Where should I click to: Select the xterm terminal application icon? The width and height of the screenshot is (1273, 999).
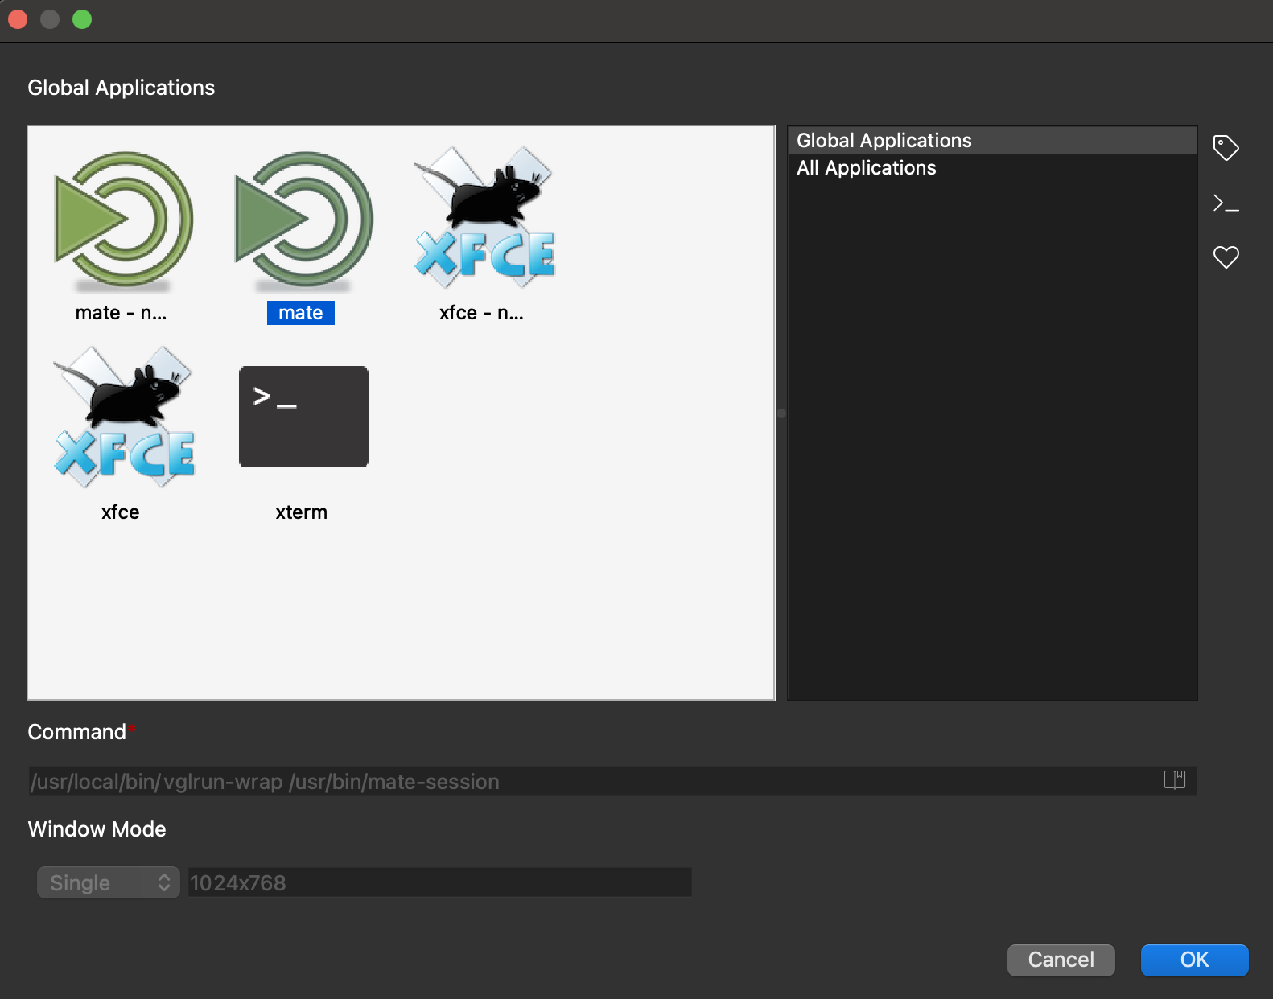point(303,417)
